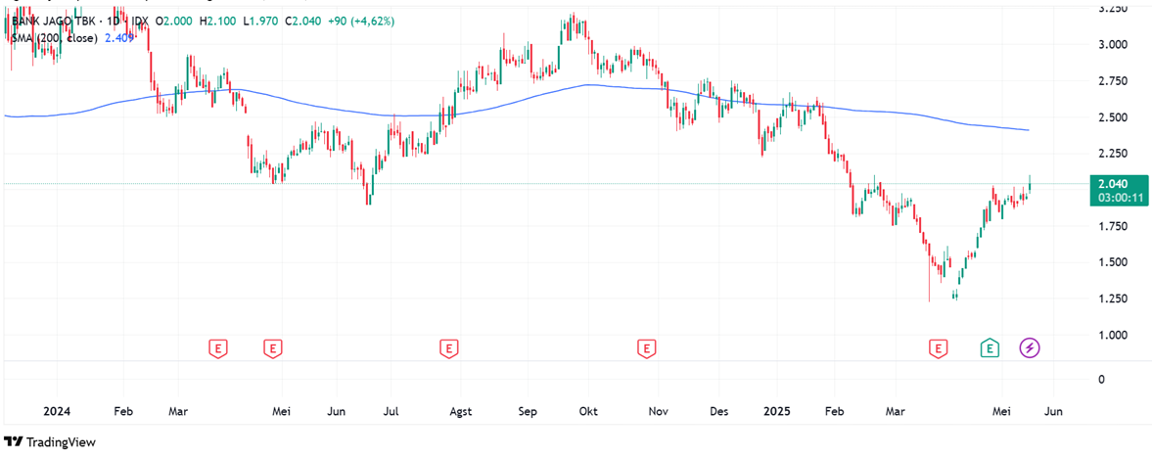Open the green earnings marker

click(x=991, y=348)
